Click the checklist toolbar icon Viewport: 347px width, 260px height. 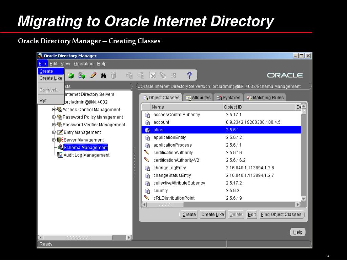pyautogui.click(x=173, y=75)
